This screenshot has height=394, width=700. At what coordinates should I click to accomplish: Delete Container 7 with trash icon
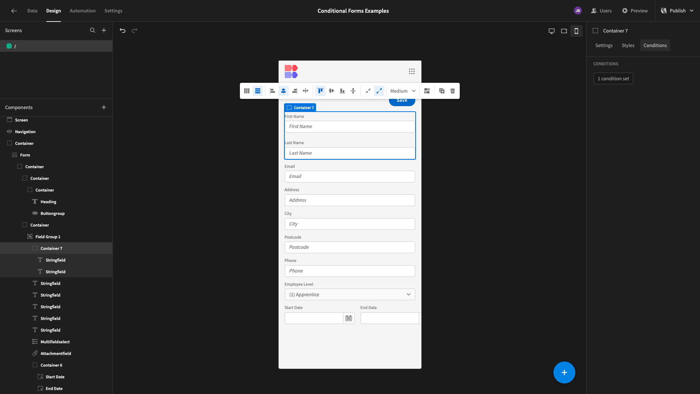(x=453, y=91)
